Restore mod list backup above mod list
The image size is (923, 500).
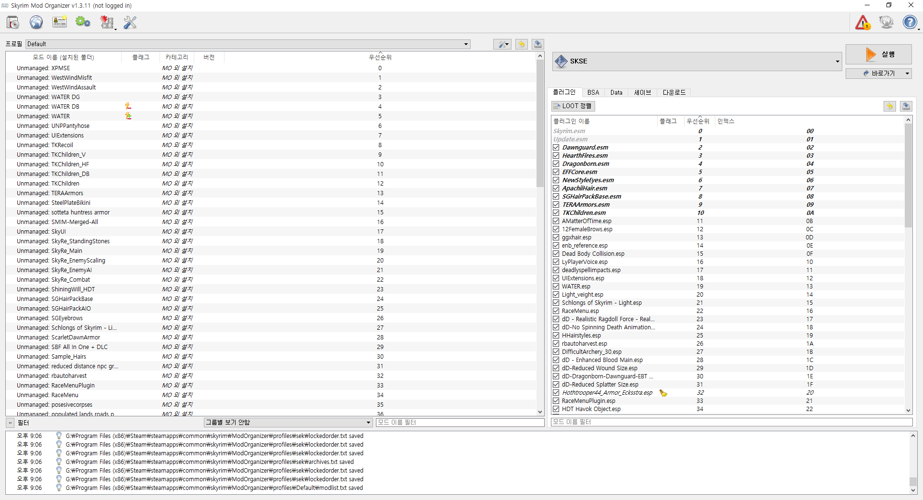522,44
